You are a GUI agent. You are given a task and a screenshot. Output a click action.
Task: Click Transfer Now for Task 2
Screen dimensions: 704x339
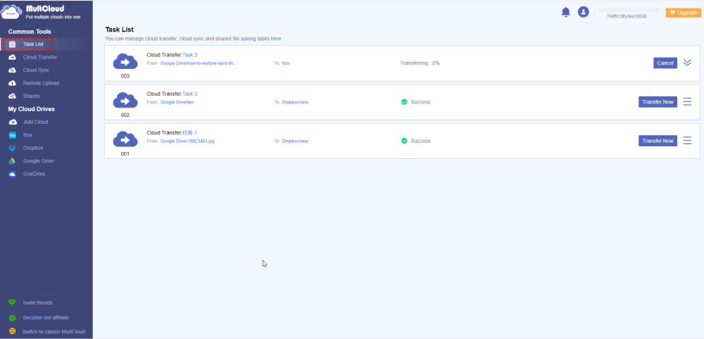(658, 102)
